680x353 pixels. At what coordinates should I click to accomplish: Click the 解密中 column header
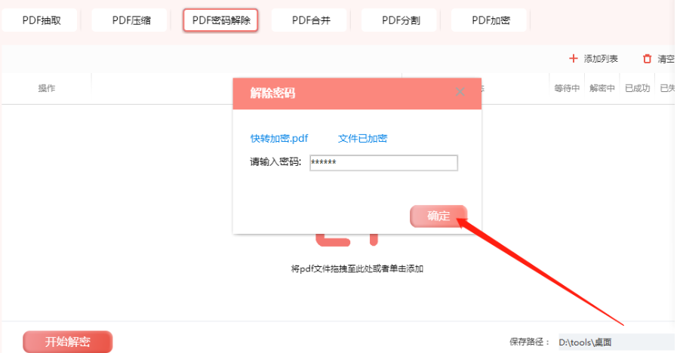pyautogui.click(x=602, y=88)
